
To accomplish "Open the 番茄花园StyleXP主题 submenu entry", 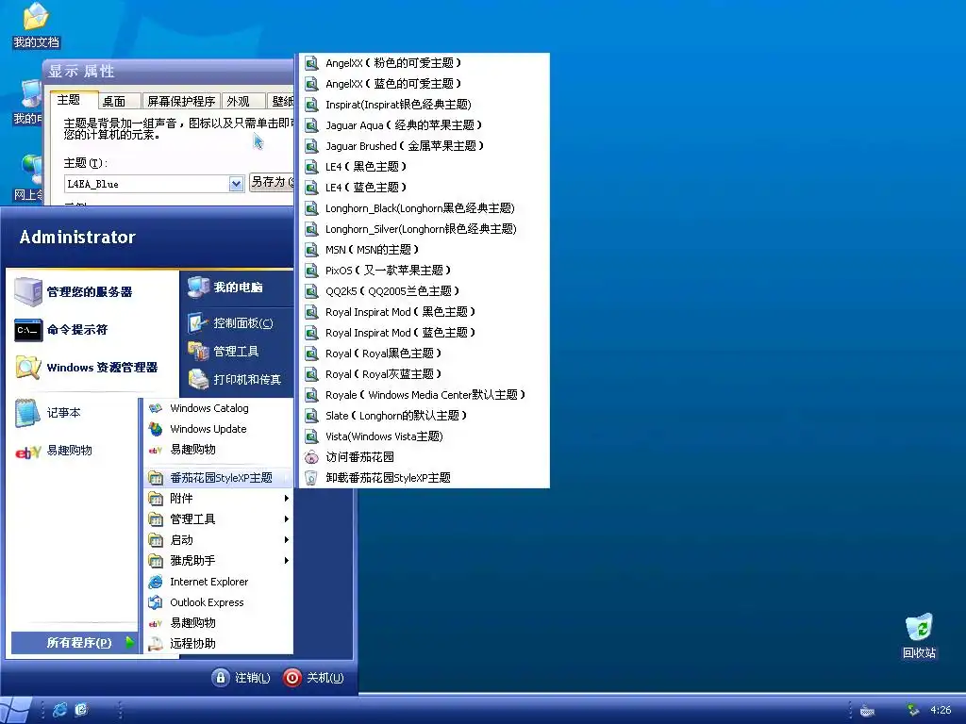I will [218, 478].
